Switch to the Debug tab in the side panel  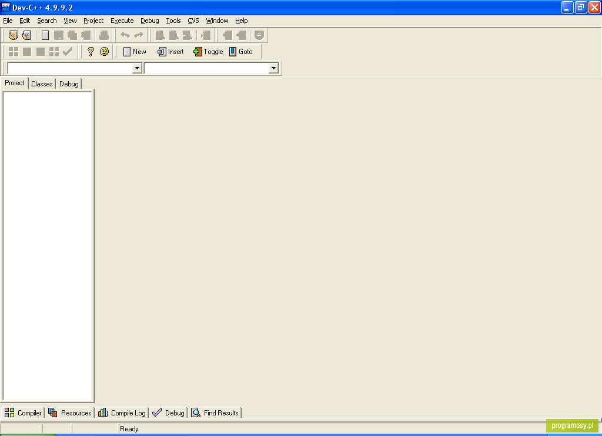[69, 84]
